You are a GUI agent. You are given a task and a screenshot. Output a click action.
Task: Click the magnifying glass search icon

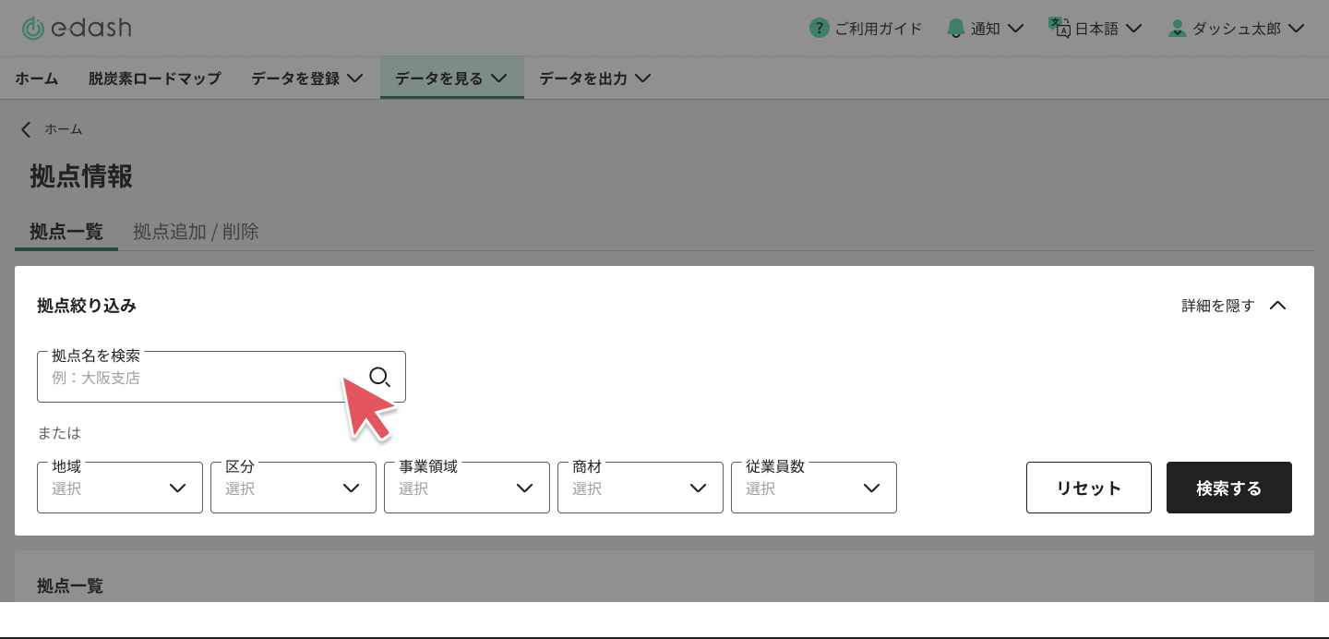pyautogui.click(x=379, y=376)
